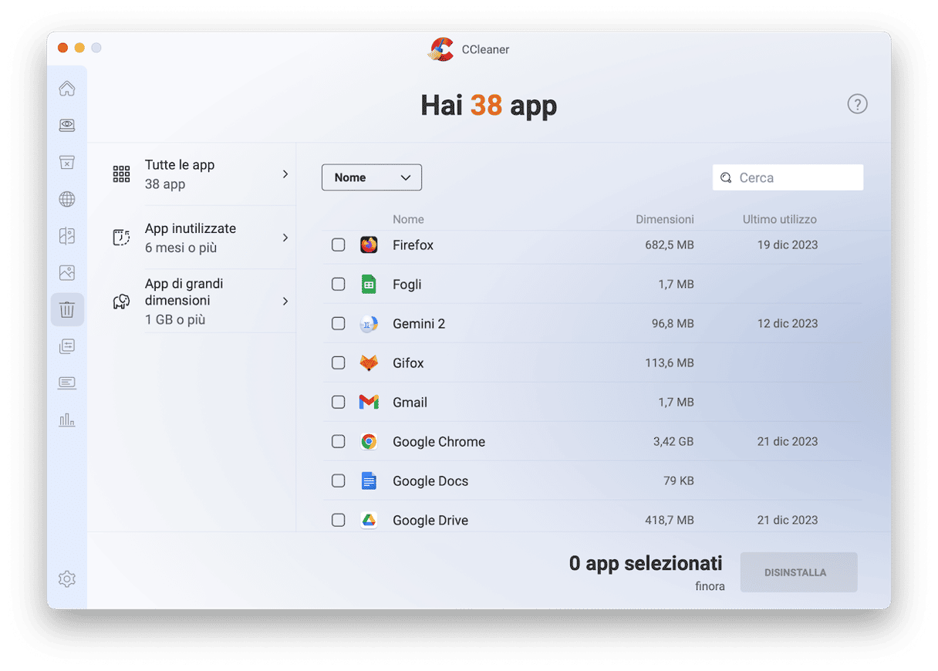
Task: Open the Home section in the sidebar
Action: coord(67,89)
